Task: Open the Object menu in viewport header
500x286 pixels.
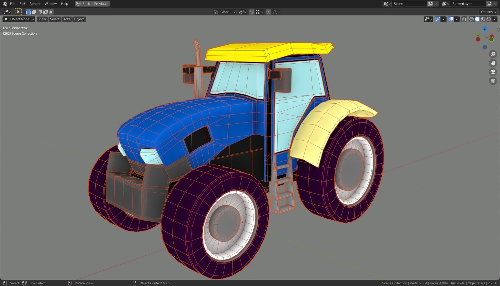Action: click(79, 19)
